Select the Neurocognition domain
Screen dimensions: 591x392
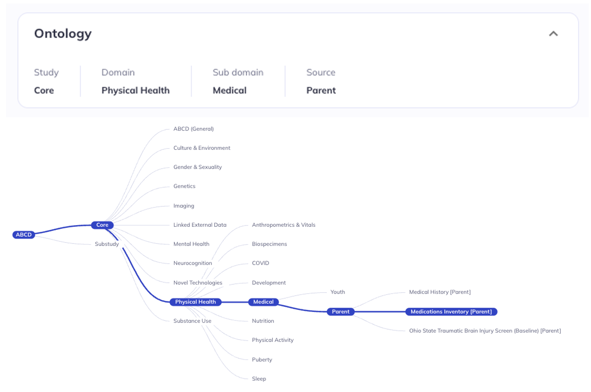pyautogui.click(x=192, y=263)
